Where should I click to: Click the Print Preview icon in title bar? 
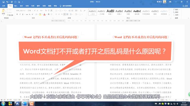tap(19, 2)
